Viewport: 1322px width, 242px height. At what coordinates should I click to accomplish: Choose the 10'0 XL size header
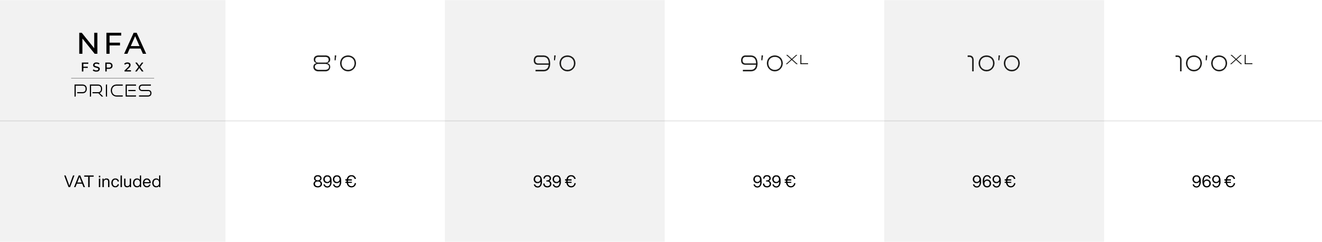pyautogui.click(x=1213, y=63)
